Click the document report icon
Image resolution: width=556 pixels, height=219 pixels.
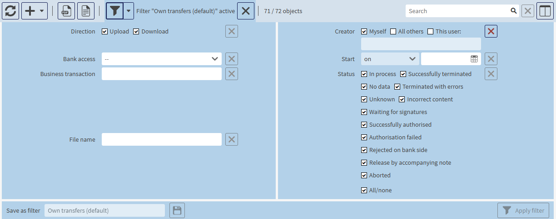86,11
